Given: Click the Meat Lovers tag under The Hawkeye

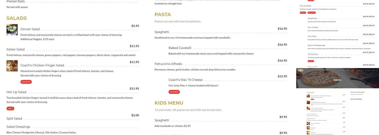Looking at the screenshot, I should point(312,13).
